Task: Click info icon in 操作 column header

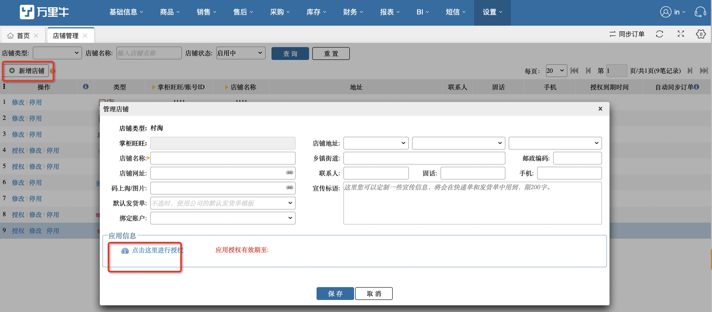Action: click(86, 87)
